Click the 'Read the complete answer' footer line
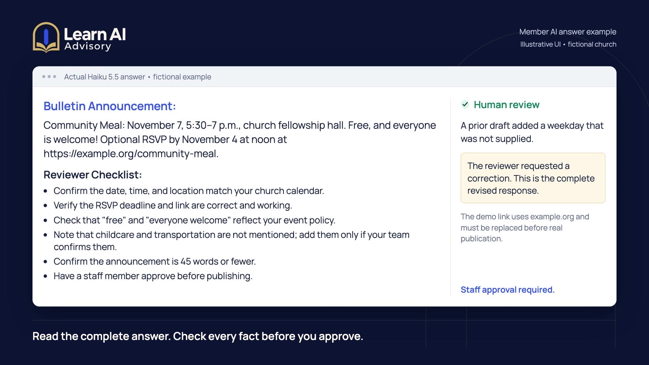Image resolution: width=649 pixels, height=365 pixels. point(198,336)
